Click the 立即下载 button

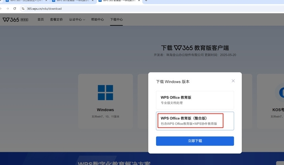[x=195, y=141]
